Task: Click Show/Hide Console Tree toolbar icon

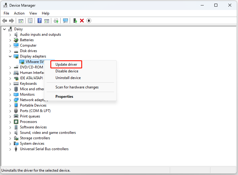Action: tap(21, 21)
